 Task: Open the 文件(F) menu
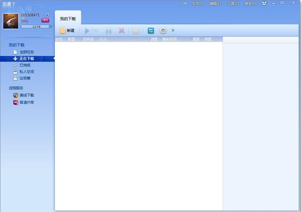197,4
